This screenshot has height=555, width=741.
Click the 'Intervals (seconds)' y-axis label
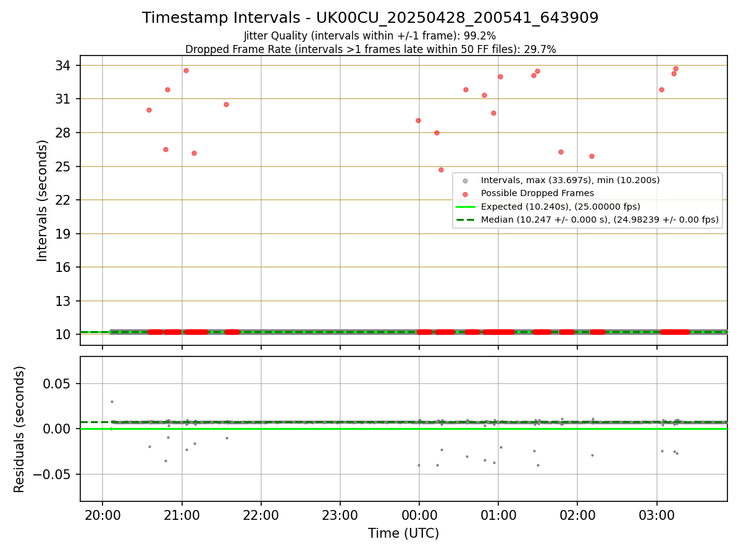42,200
